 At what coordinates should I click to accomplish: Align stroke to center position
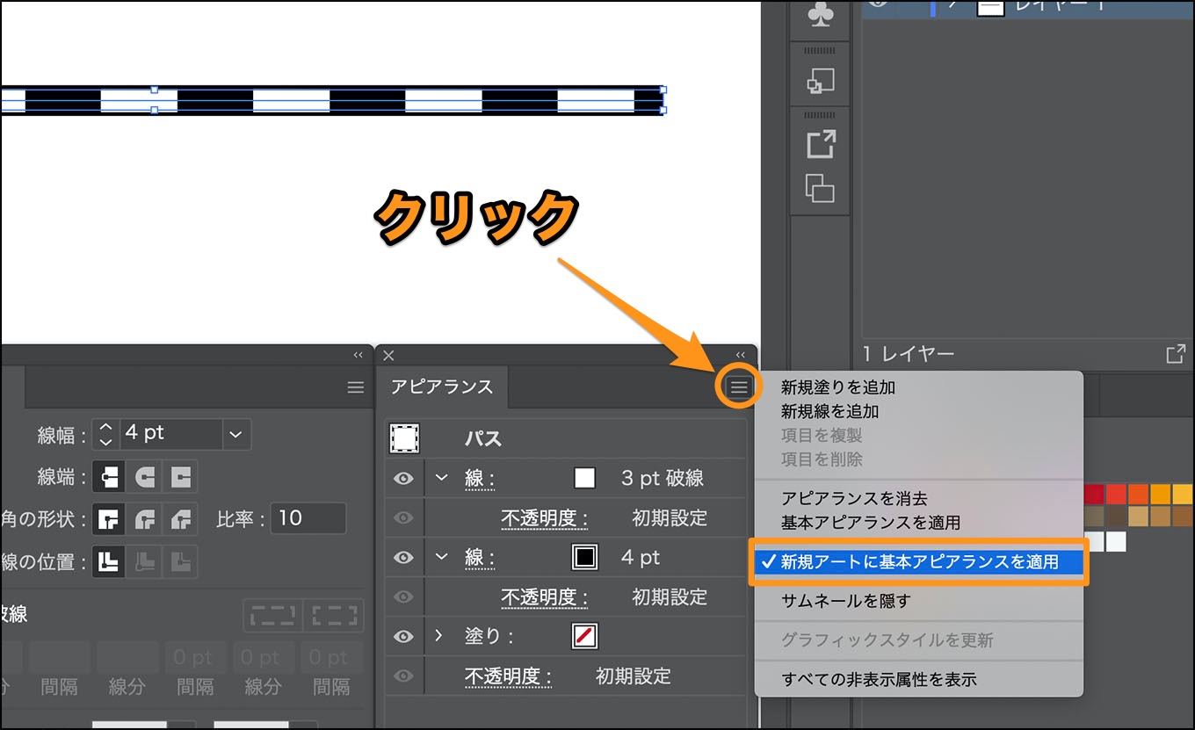109,561
